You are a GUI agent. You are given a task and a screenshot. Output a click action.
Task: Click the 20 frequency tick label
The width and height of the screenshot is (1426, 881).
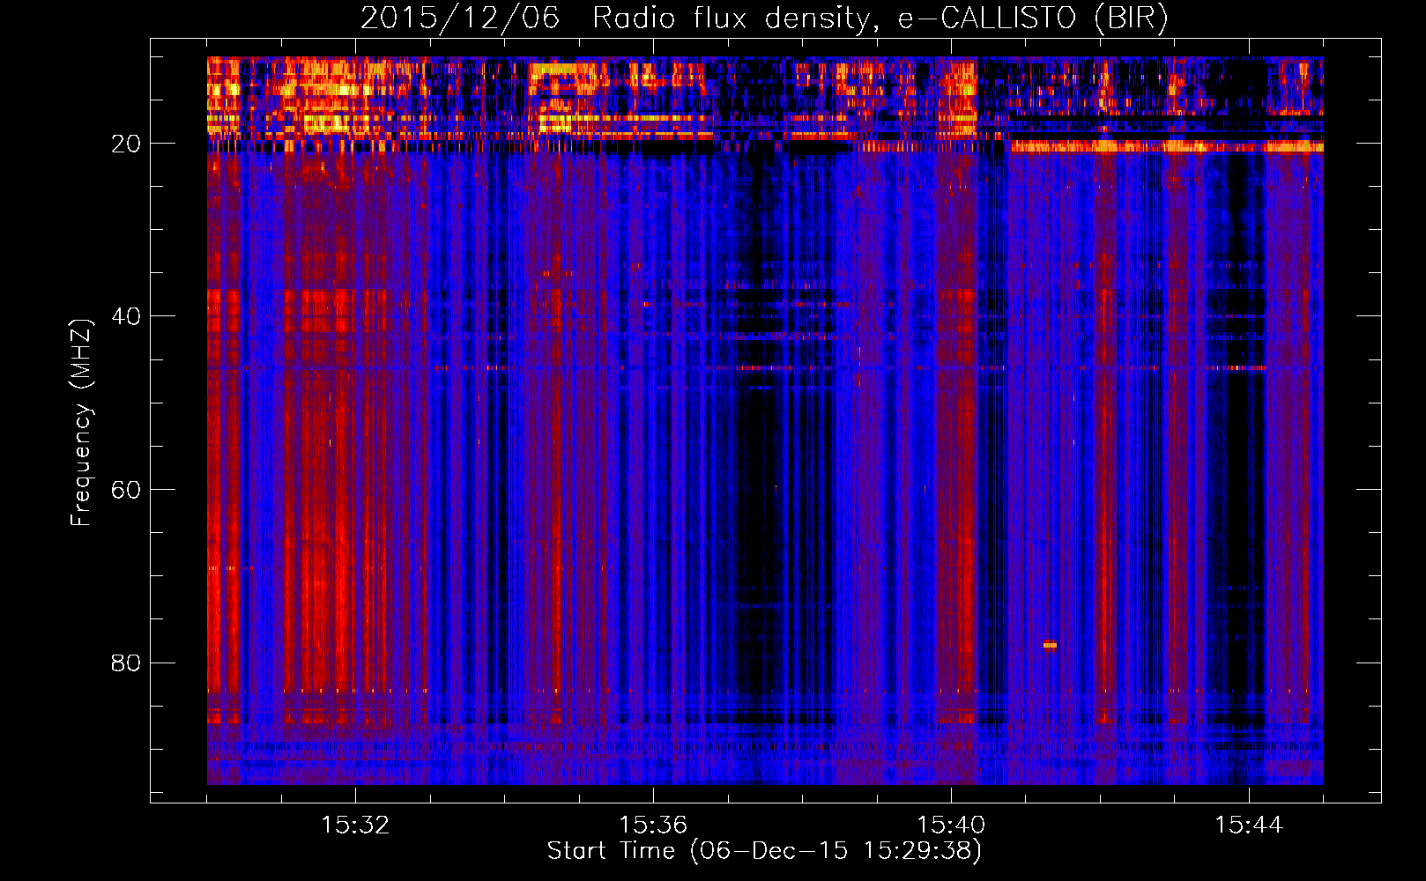pyautogui.click(x=126, y=144)
